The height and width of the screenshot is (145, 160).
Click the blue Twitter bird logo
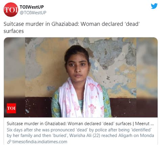154,6
